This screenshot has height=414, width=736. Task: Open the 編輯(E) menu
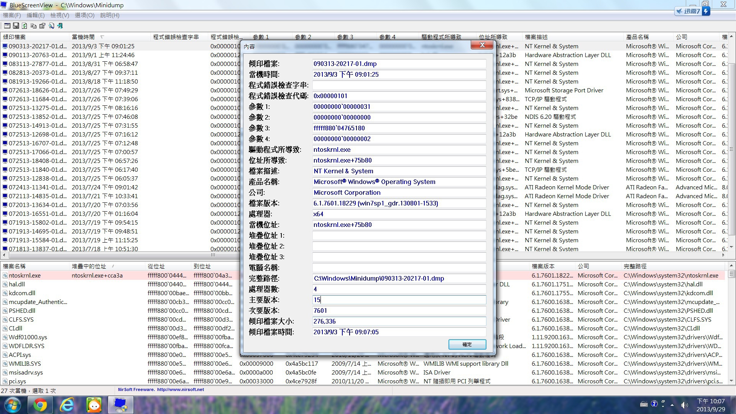click(x=36, y=15)
